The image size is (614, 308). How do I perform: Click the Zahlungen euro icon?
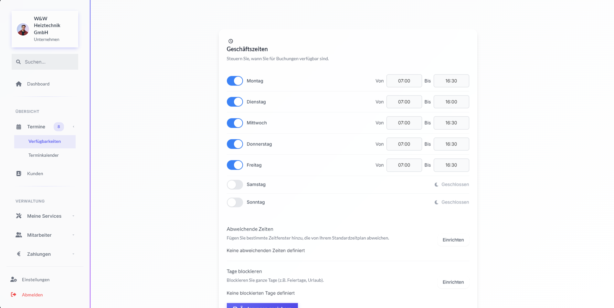[19, 254]
